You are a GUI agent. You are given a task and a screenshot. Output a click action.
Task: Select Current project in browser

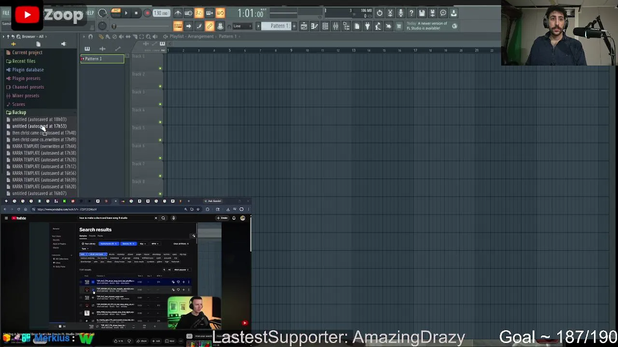click(27, 53)
